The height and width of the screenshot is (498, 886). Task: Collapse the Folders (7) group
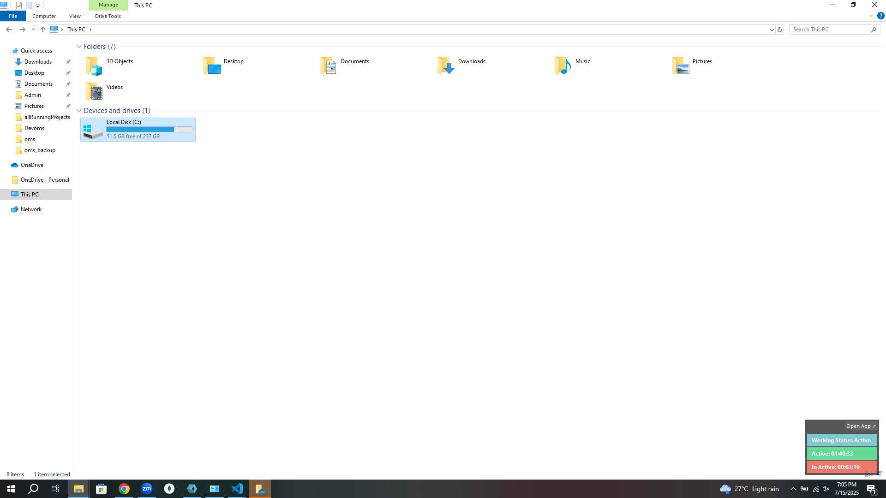pyautogui.click(x=79, y=47)
